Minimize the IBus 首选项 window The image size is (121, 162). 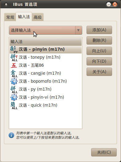tap(109, 4)
